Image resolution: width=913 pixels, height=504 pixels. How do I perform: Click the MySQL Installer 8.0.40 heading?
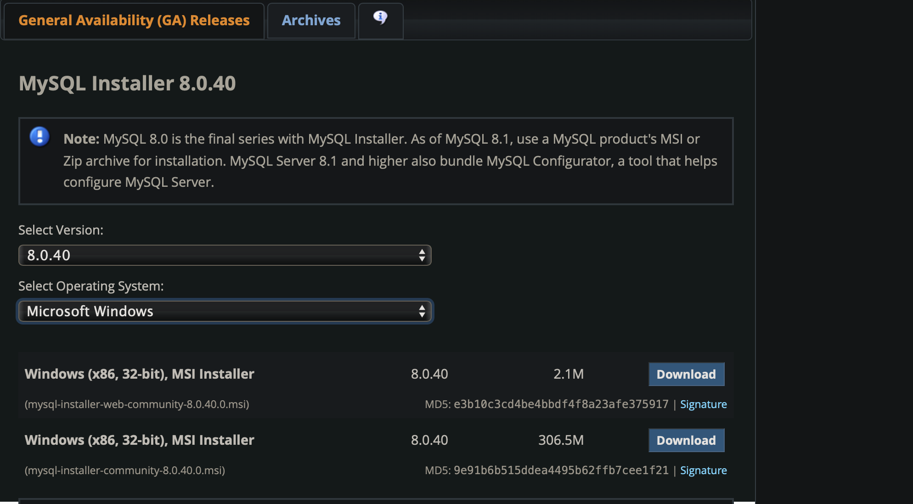[127, 84]
